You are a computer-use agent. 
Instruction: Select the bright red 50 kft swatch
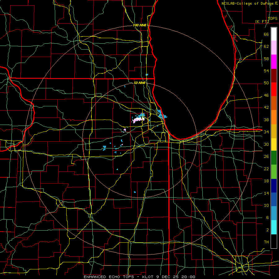pyautogui.click(x=274, y=89)
